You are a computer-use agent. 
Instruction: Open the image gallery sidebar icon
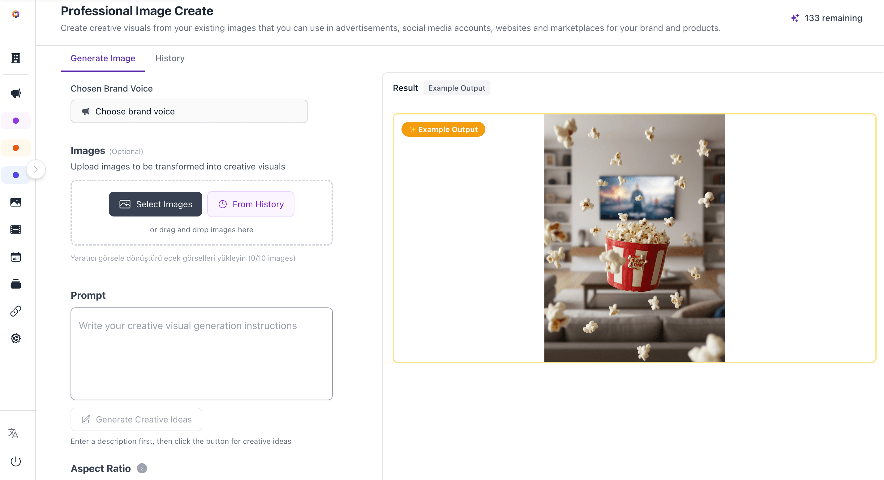coord(16,203)
